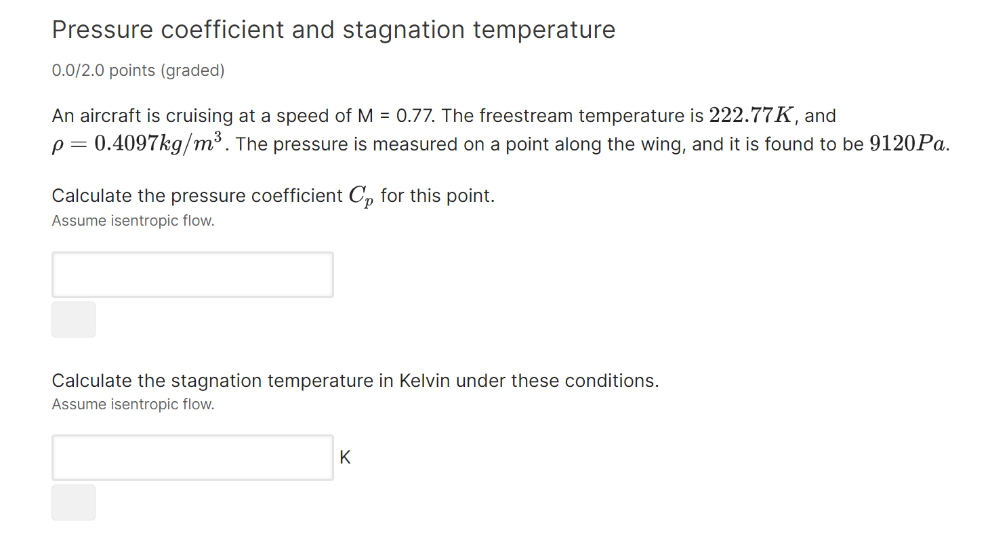The width and height of the screenshot is (990, 534).
Task: Click the stagnation temperature question sentence
Action: [354, 380]
